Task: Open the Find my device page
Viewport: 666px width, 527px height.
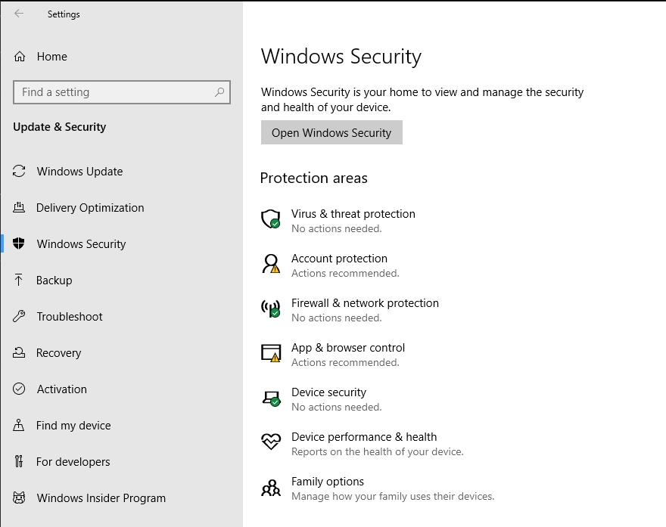Action: (73, 426)
